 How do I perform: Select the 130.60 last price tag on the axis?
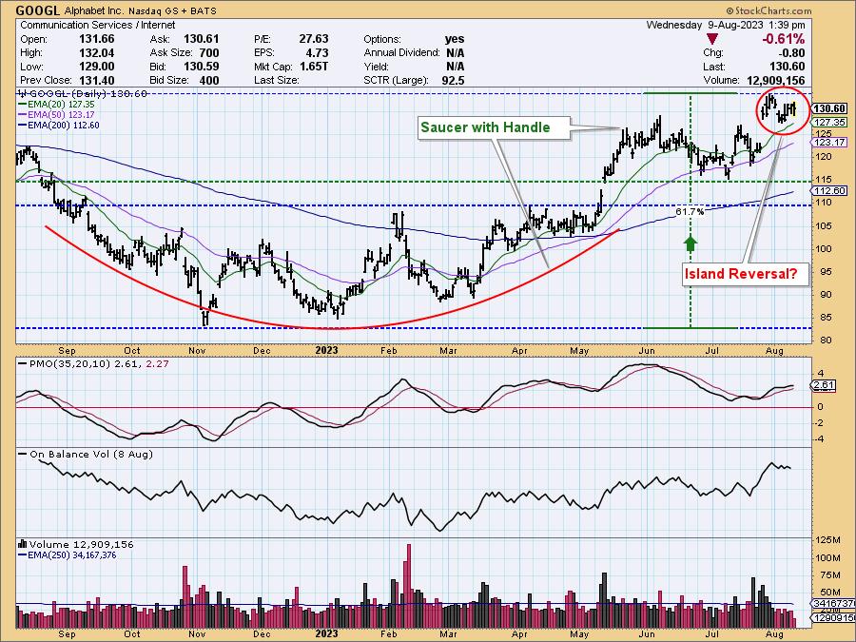[x=830, y=108]
